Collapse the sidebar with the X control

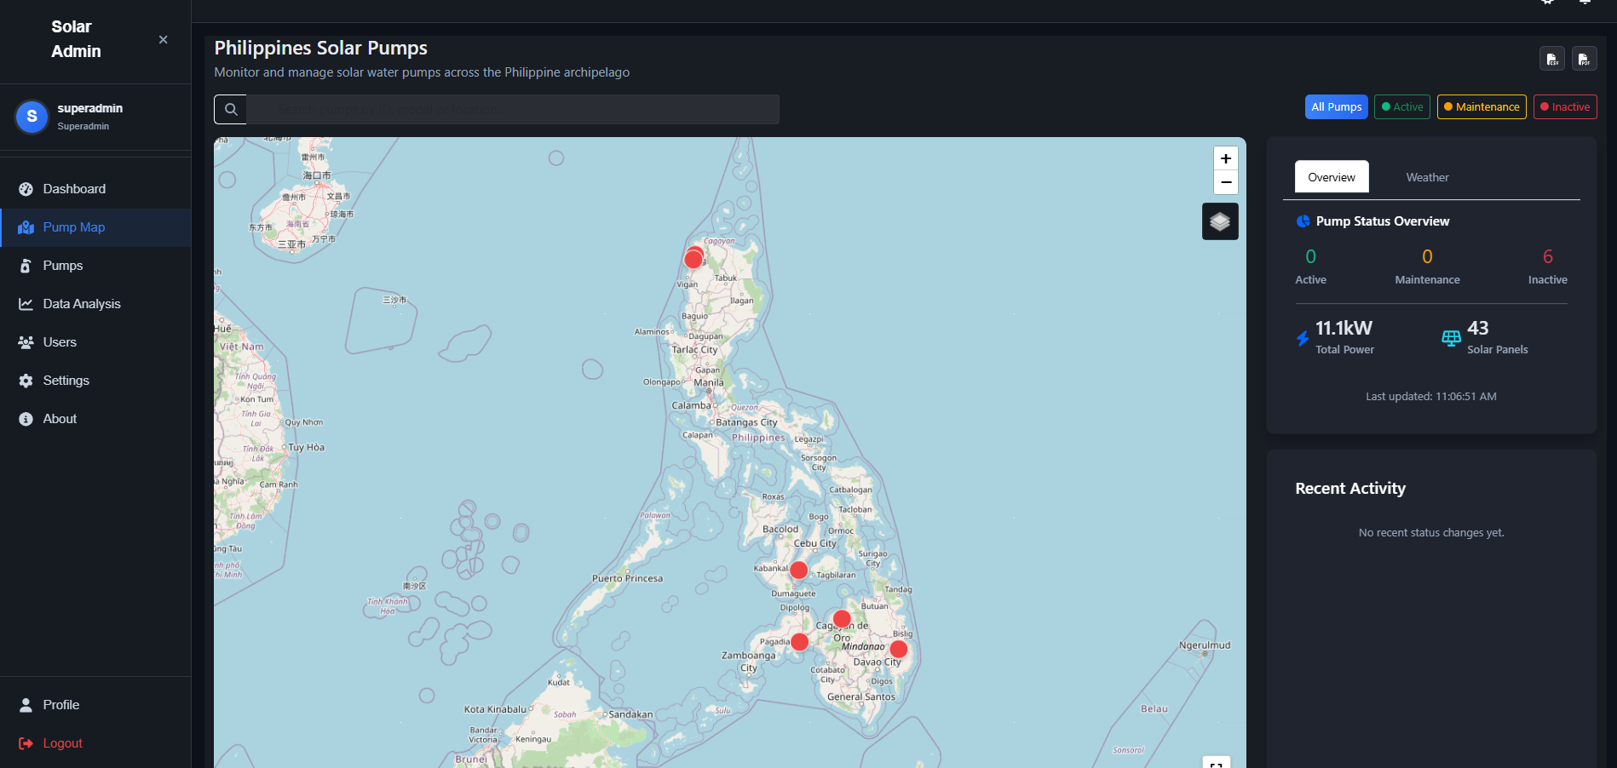[x=163, y=39]
